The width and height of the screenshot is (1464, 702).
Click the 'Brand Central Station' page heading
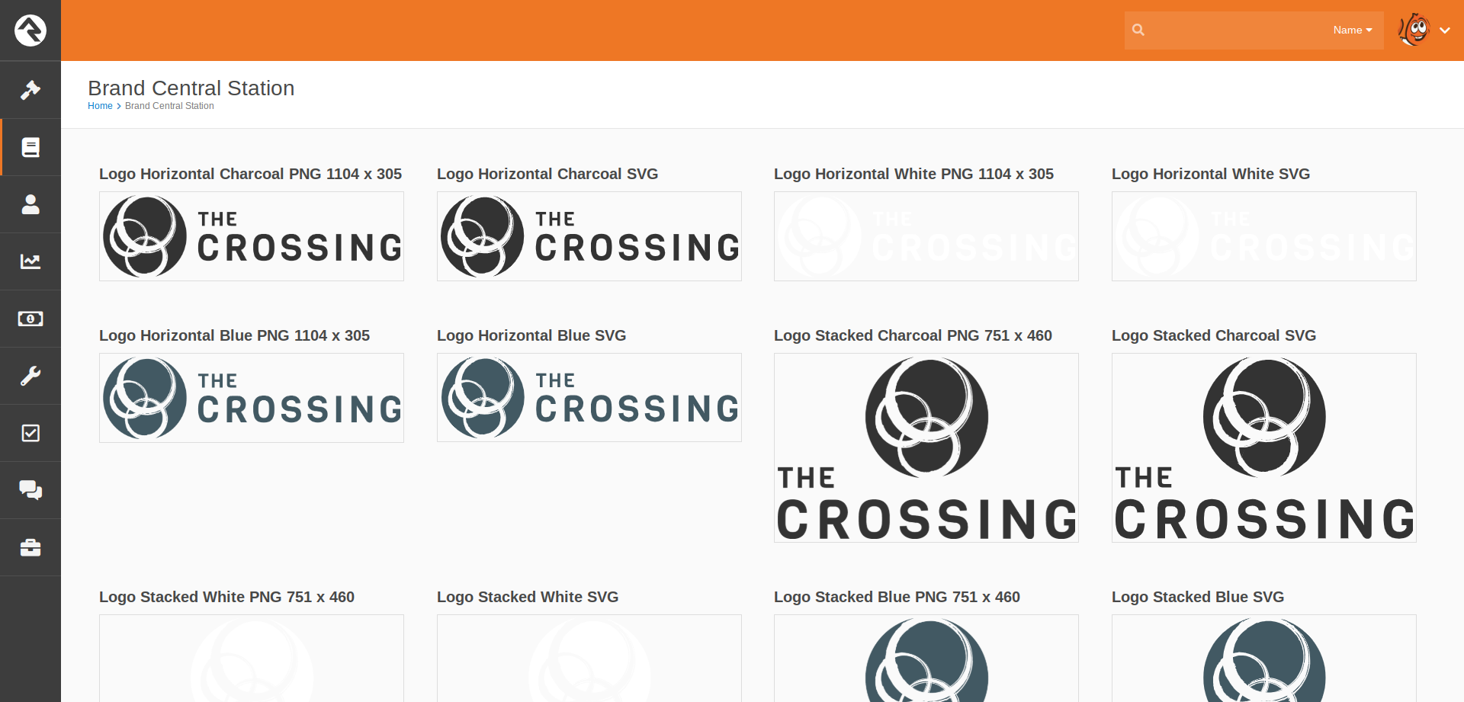(x=191, y=88)
